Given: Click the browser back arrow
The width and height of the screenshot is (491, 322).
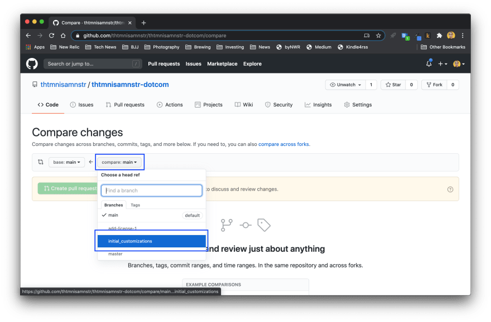Looking at the screenshot, I should pos(28,36).
